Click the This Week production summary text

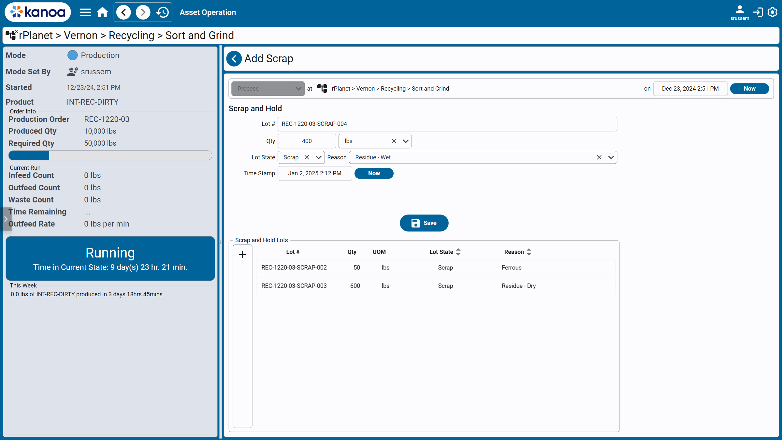click(86, 294)
